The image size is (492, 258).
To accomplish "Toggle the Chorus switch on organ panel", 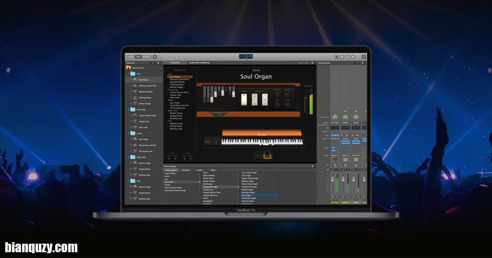I will pos(244,100).
